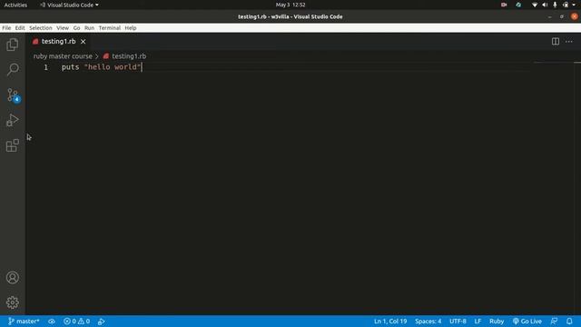Open the Go menu
The height and width of the screenshot is (327, 581).
pos(76,28)
